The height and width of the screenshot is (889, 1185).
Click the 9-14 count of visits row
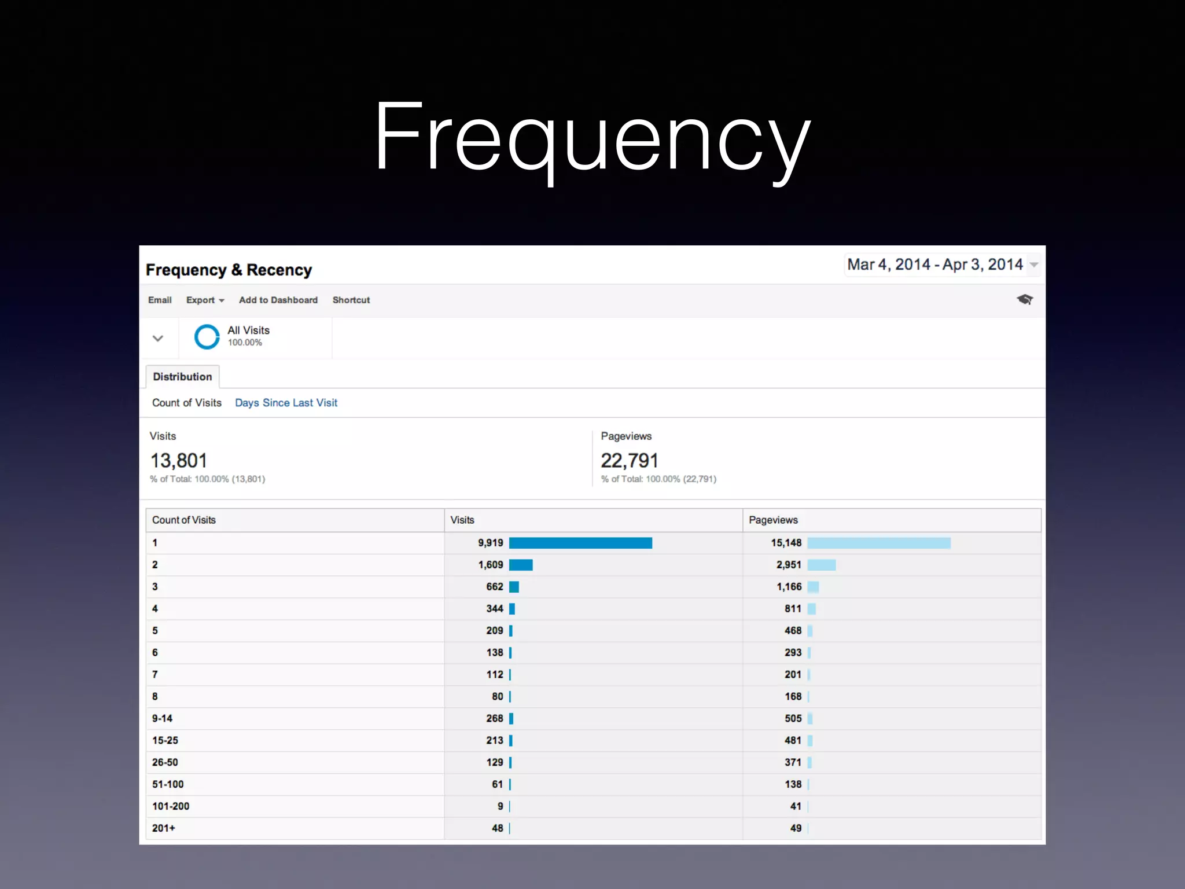(x=163, y=718)
